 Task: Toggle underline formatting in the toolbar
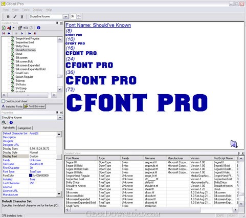(22, 17)
